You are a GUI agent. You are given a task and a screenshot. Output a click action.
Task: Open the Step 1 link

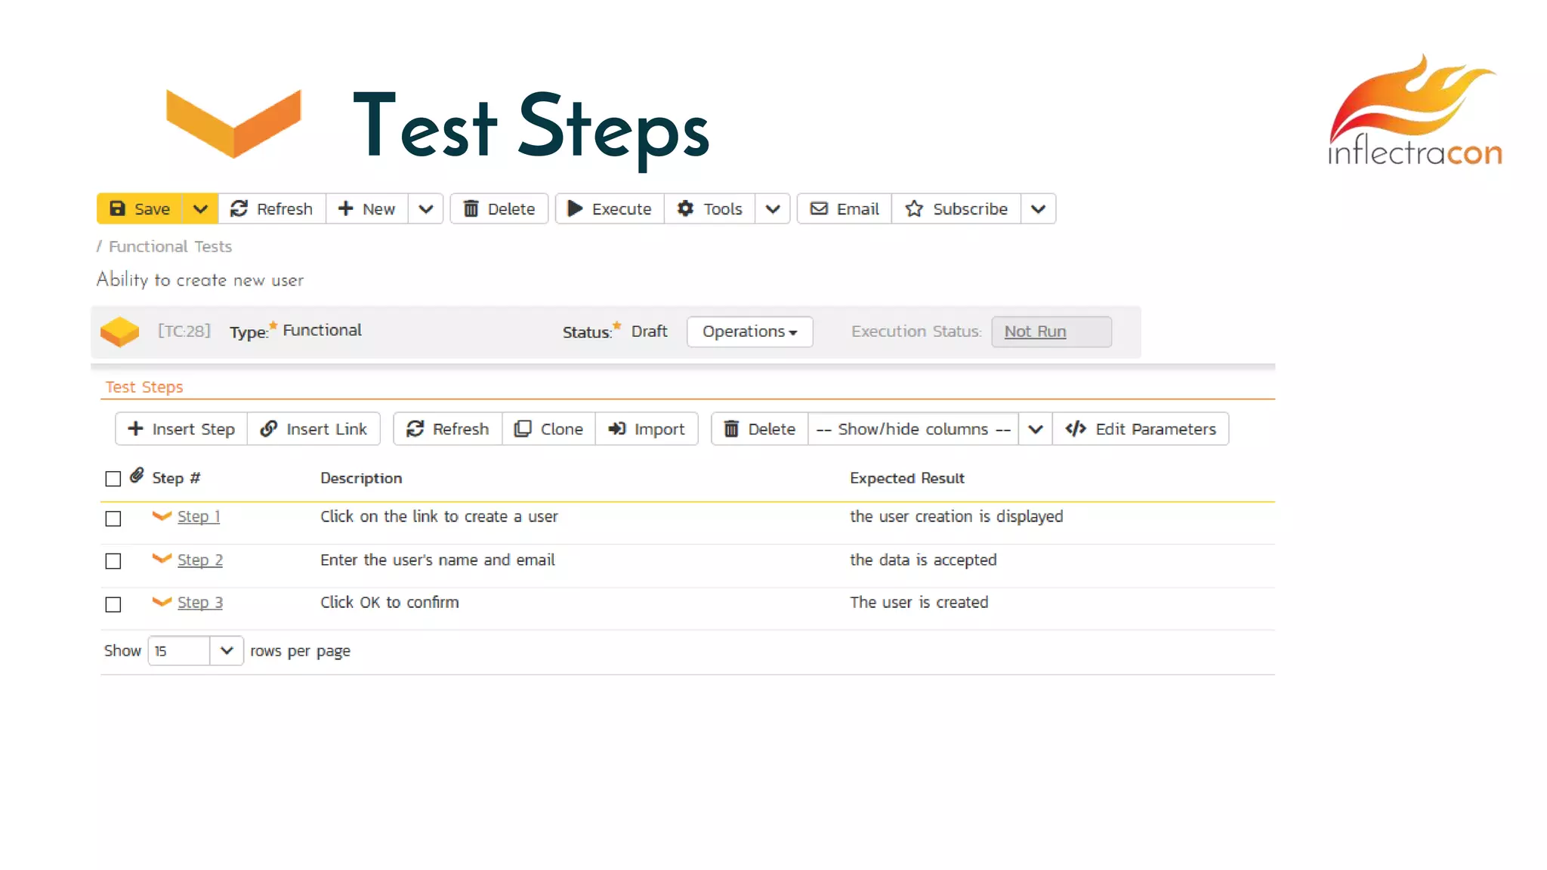(199, 517)
